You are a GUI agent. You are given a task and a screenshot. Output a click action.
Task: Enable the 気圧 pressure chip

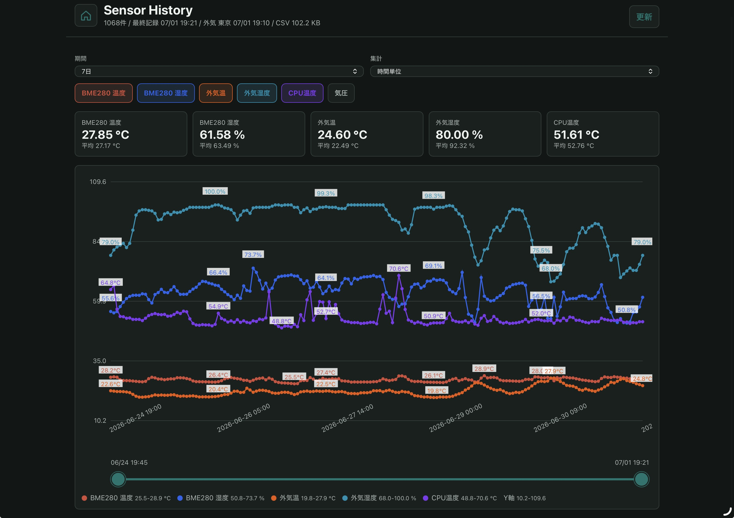[x=341, y=93]
